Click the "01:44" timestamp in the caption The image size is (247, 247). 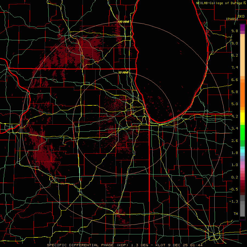click(197, 245)
